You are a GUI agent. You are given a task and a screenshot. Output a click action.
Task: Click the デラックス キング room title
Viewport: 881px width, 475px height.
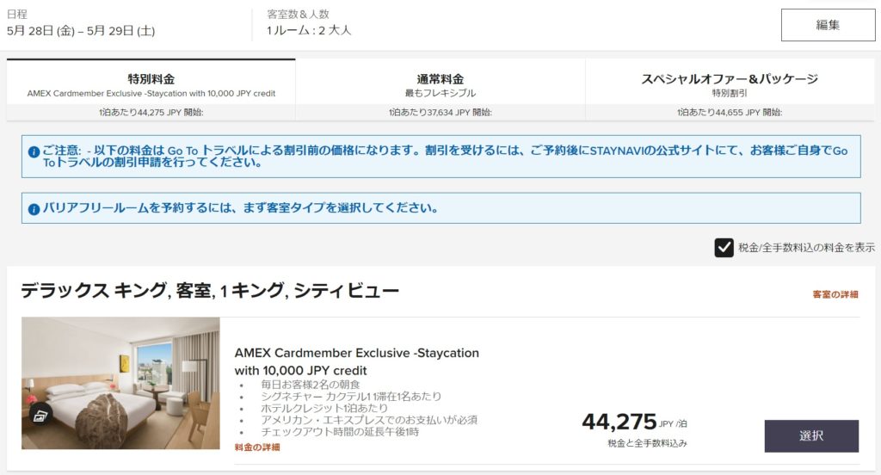point(210,291)
